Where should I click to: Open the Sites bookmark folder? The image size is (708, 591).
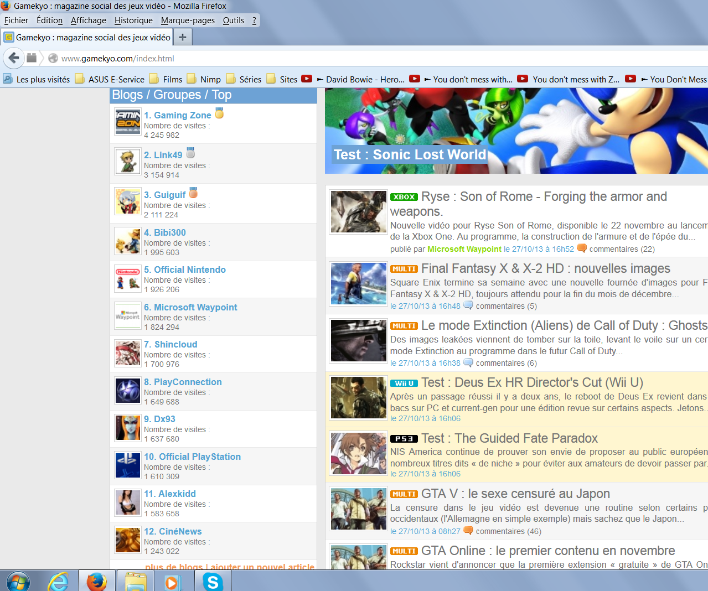click(x=282, y=79)
